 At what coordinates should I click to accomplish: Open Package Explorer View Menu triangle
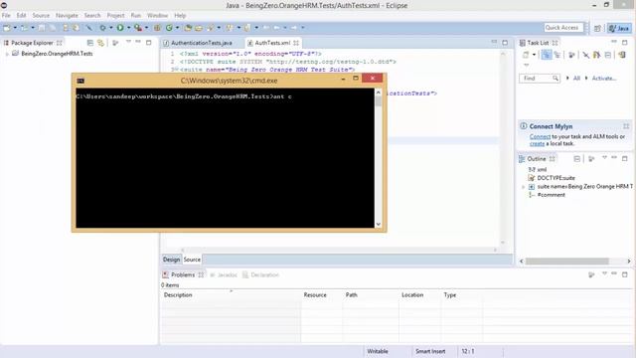(x=128, y=42)
